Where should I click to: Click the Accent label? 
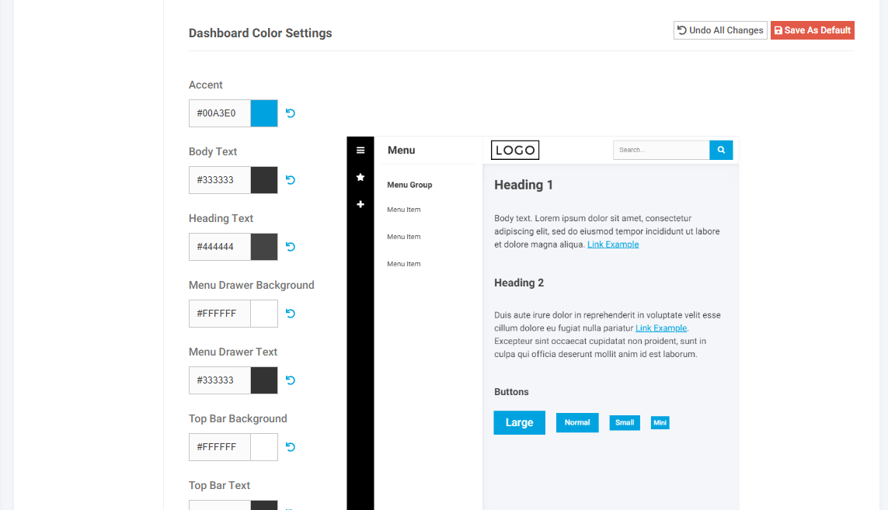pyautogui.click(x=206, y=85)
